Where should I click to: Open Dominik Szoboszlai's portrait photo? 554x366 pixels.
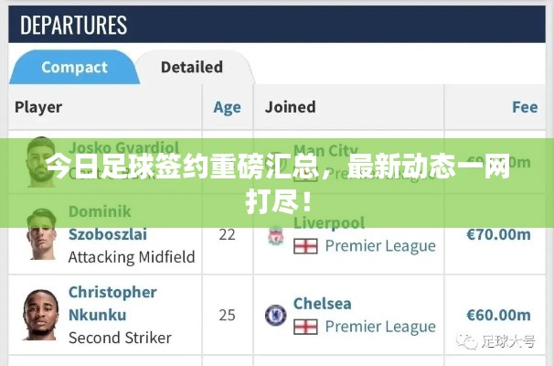[38, 234]
